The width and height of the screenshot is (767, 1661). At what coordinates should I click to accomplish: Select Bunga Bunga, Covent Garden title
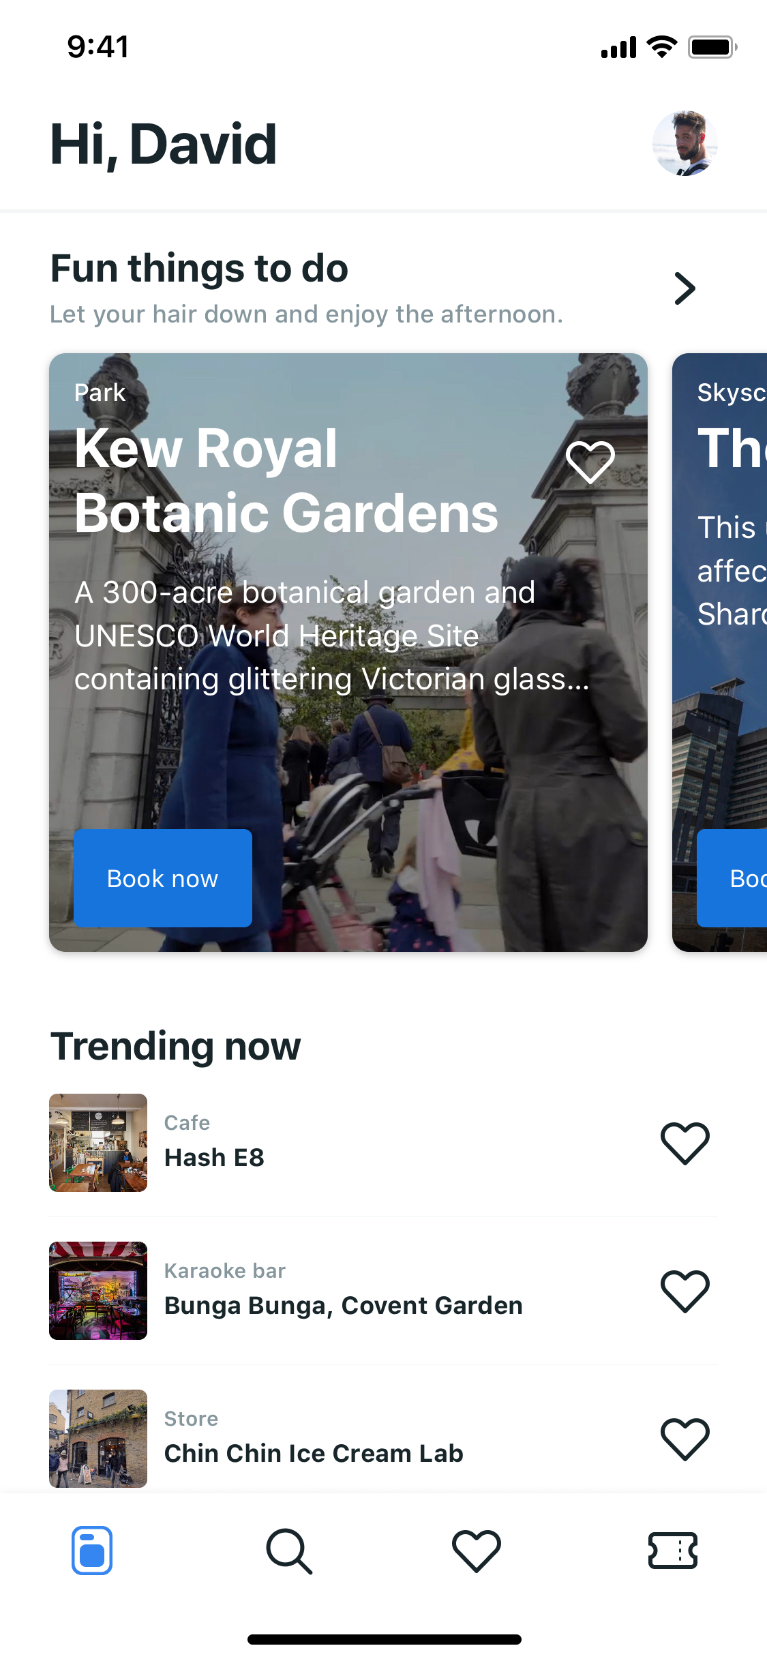click(x=344, y=1306)
